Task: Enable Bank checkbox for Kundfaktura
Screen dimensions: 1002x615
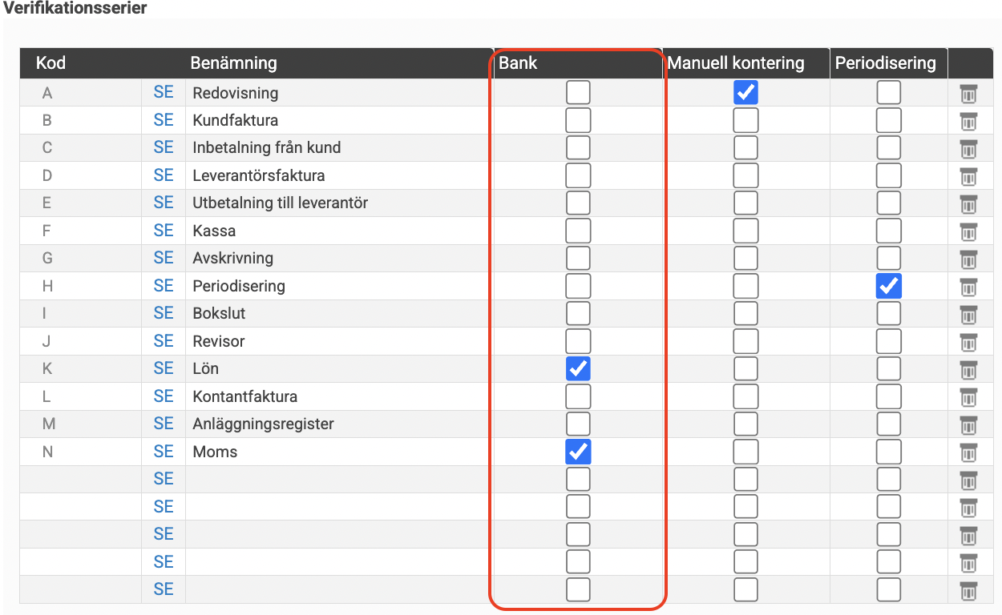Action: pyautogui.click(x=578, y=120)
